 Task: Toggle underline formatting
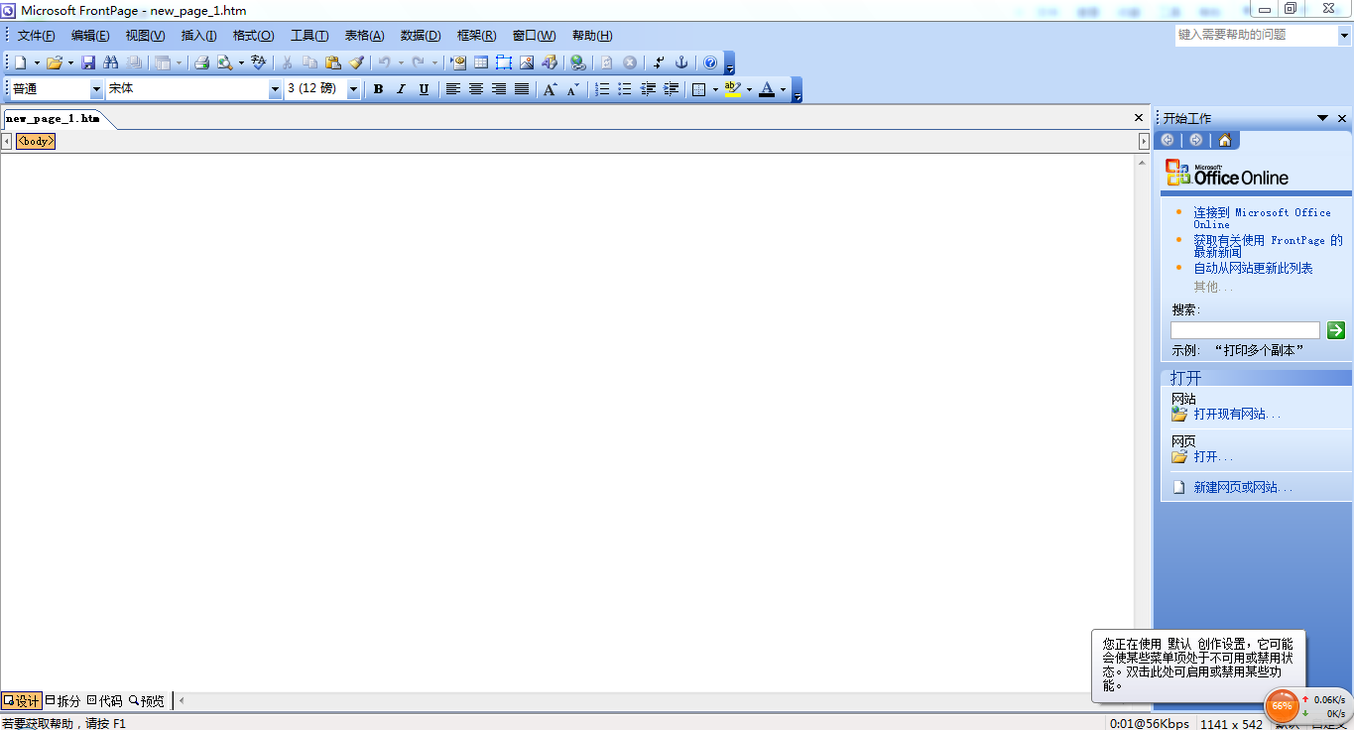[424, 89]
